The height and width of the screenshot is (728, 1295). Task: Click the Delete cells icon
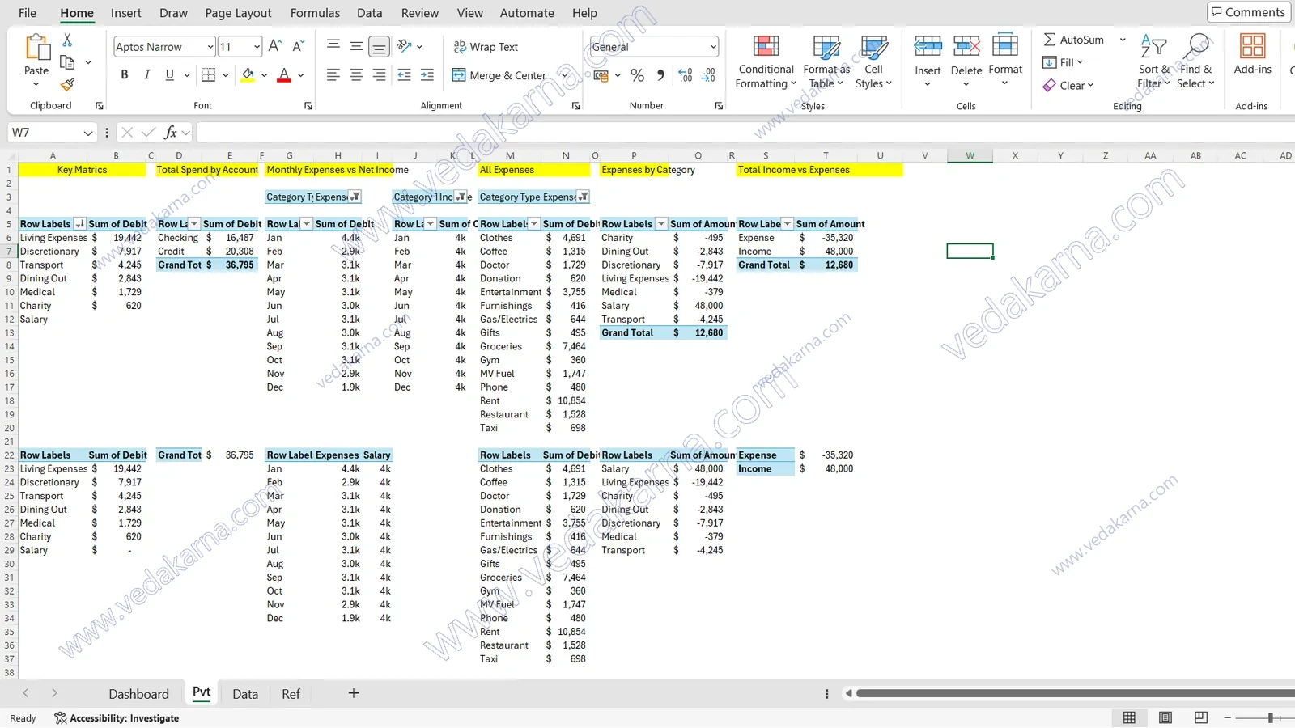[x=966, y=46]
